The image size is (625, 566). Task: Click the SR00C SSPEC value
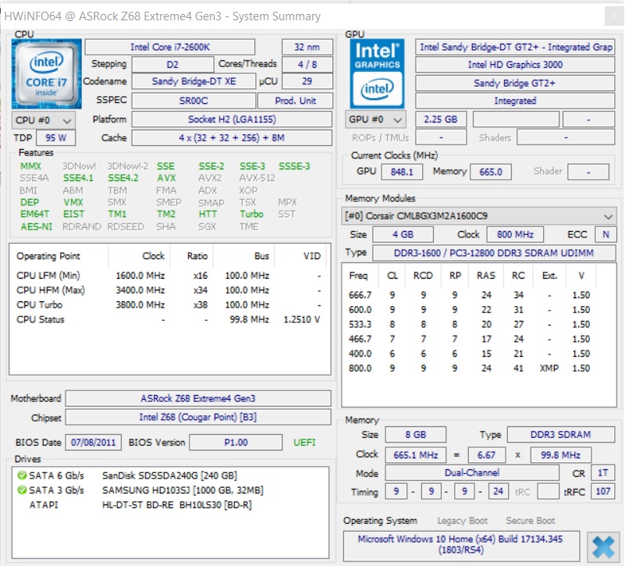pyautogui.click(x=194, y=101)
